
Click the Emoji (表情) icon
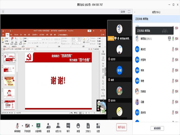pyautogui.click(x=78, y=127)
